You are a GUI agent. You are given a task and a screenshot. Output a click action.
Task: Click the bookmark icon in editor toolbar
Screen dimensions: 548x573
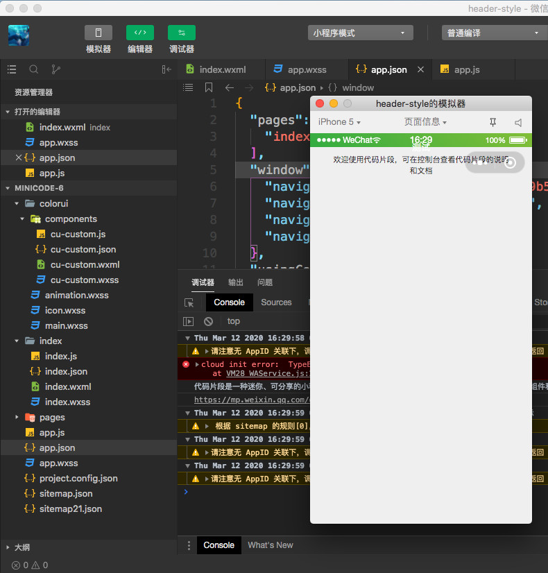(209, 87)
